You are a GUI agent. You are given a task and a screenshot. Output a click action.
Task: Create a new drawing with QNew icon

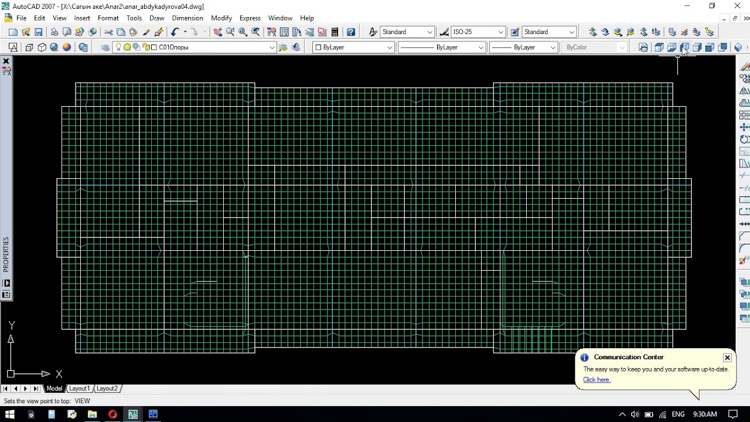click(13, 32)
